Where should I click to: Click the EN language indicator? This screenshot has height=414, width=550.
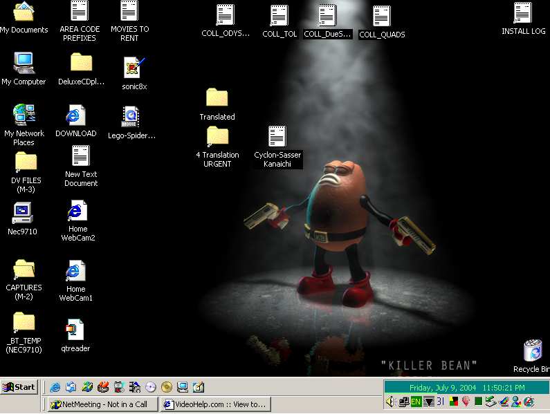click(416, 402)
